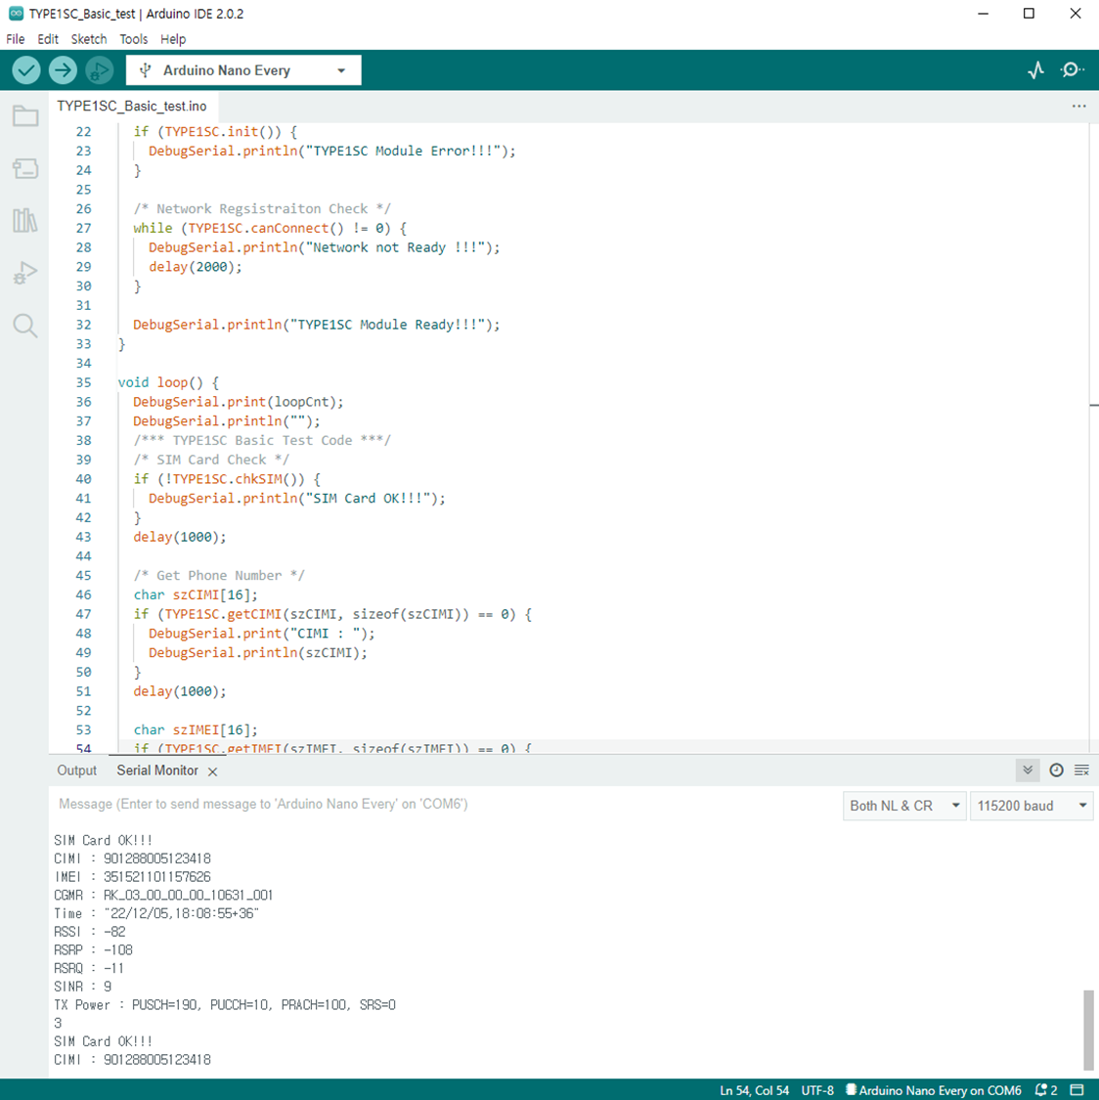Open the Search panel in the sidebar
The width and height of the screenshot is (1099, 1100).
point(25,326)
